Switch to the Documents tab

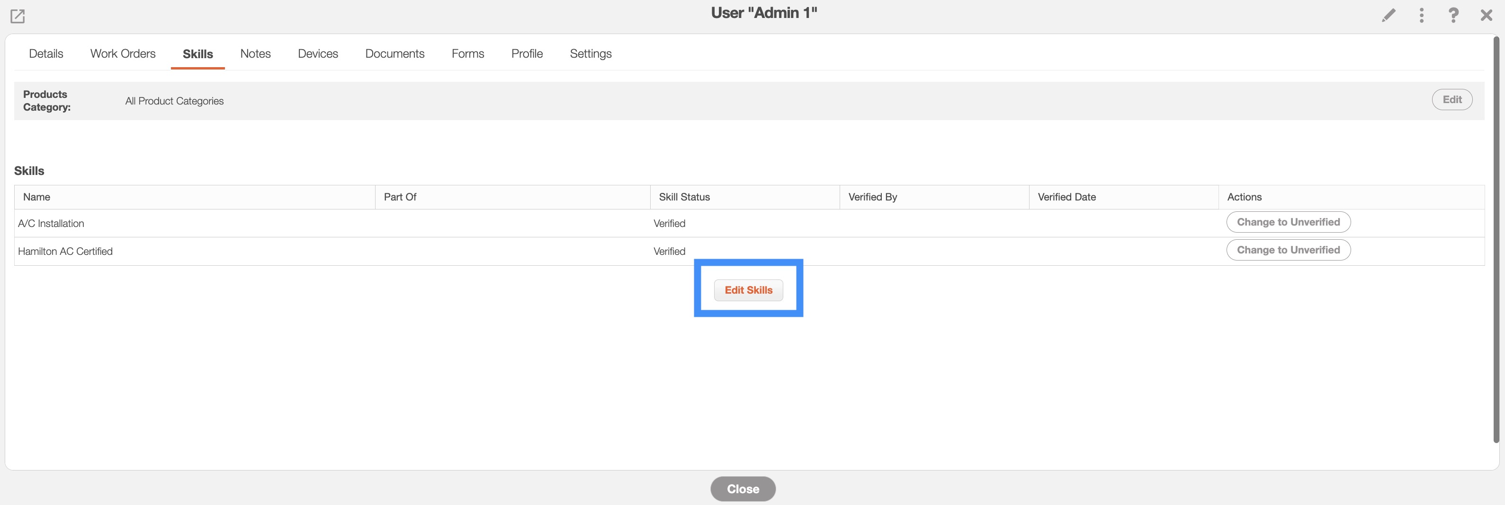pyautogui.click(x=394, y=53)
